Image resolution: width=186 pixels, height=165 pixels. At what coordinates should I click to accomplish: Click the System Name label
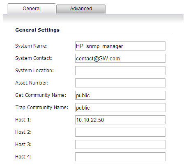pyautogui.click(x=31, y=46)
